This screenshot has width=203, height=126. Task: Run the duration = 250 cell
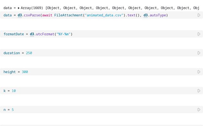coord(199,53)
